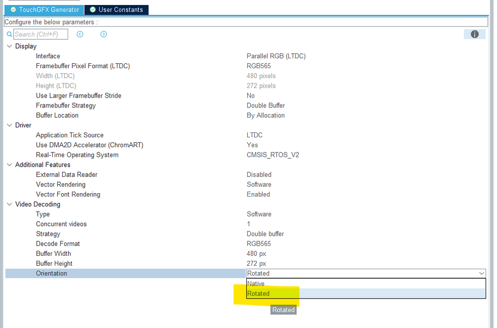Image resolution: width=497 pixels, height=328 pixels.
Task: Click the By Allocation value
Action: point(266,115)
